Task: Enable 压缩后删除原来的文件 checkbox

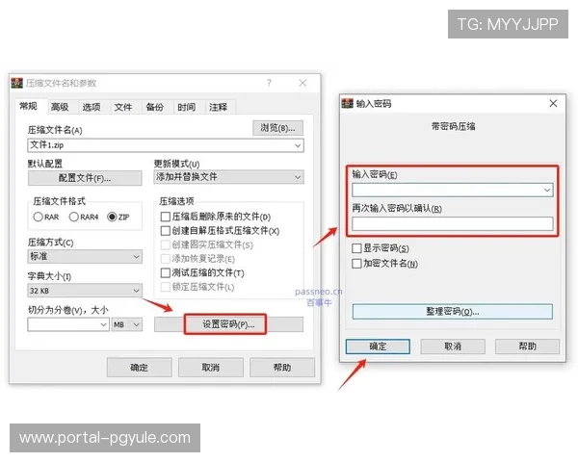Action: point(166,217)
